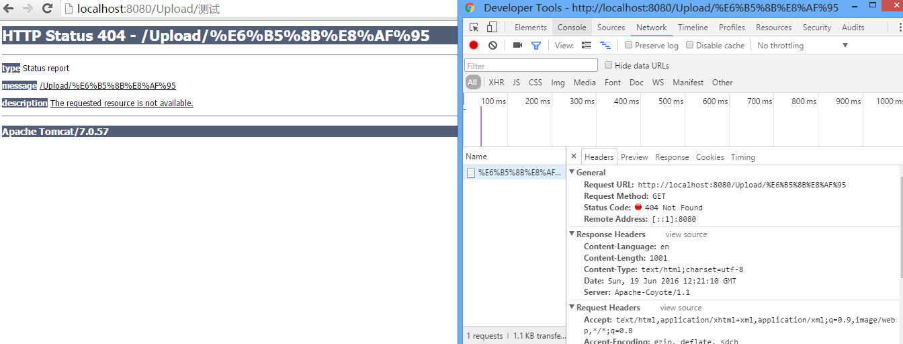Viewport: 903px width, 344px height.
Task: Reload the page with refresh icon
Action: coord(47,9)
